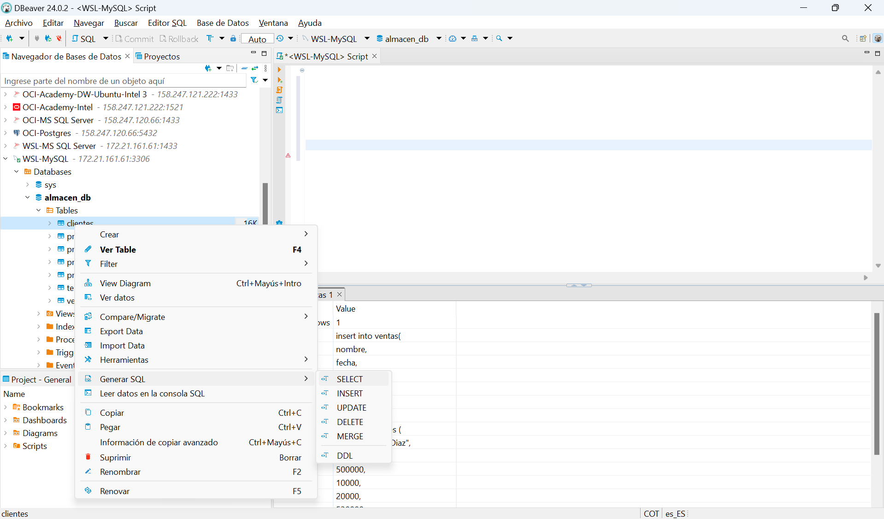This screenshot has width=884, height=519.
Task: Choose Import Data in context menu
Action: click(196, 346)
